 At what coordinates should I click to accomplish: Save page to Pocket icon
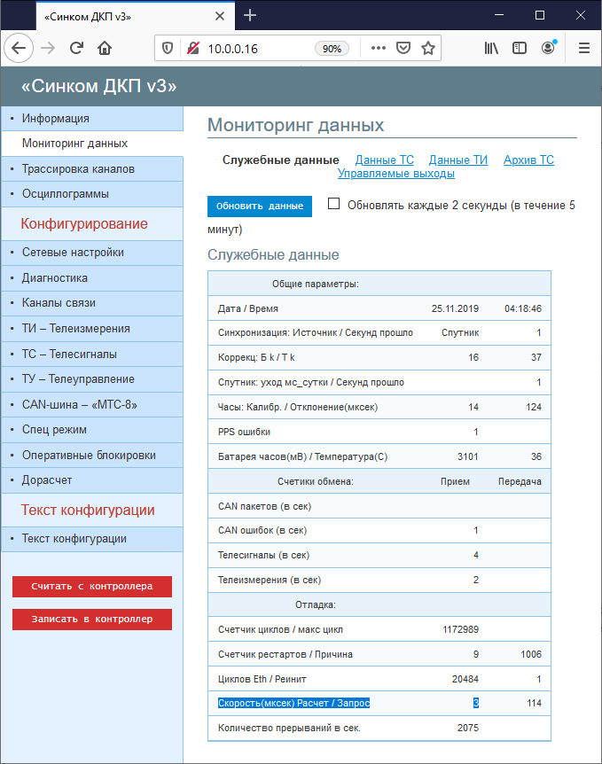pos(403,49)
